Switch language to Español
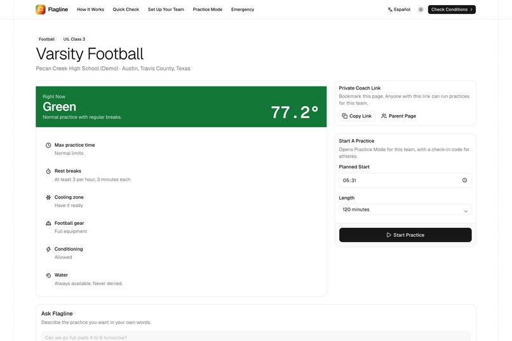The height and width of the screenshot is (341, 512). tap(399, 10)
